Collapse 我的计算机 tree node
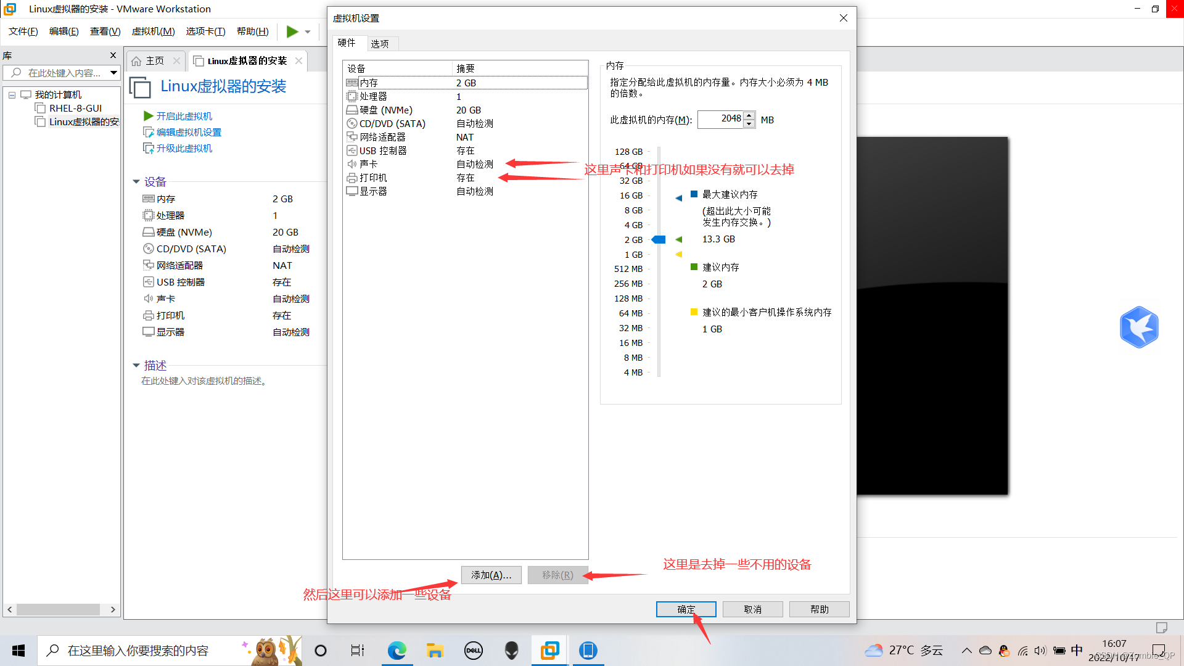The image size is (1184, 666). 12,95
